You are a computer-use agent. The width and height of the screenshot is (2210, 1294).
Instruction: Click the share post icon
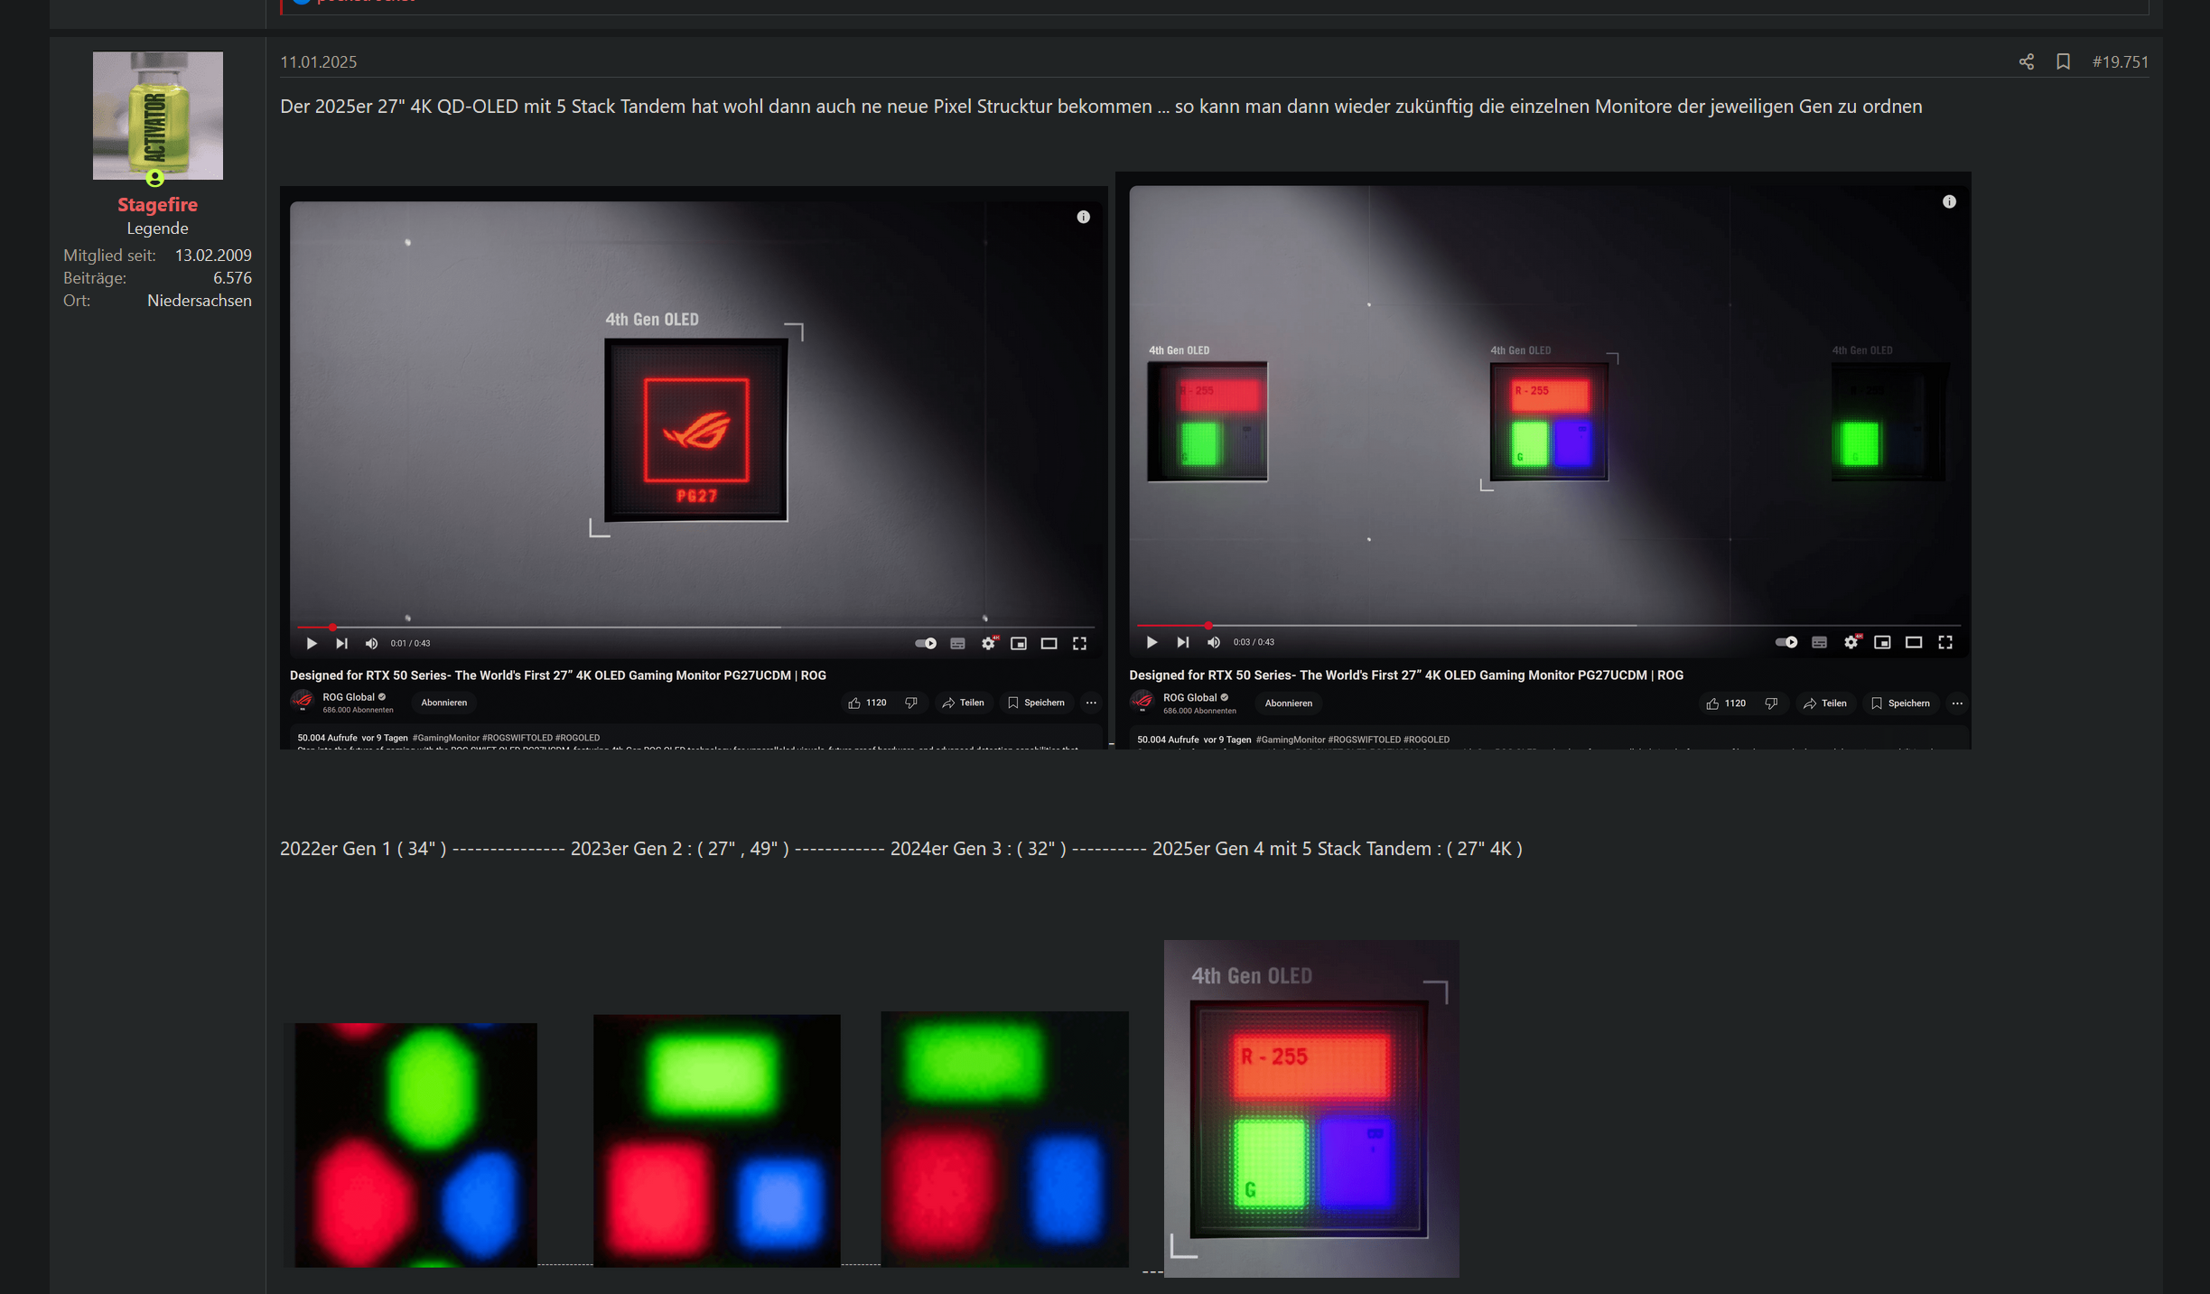pos(2026,61)
